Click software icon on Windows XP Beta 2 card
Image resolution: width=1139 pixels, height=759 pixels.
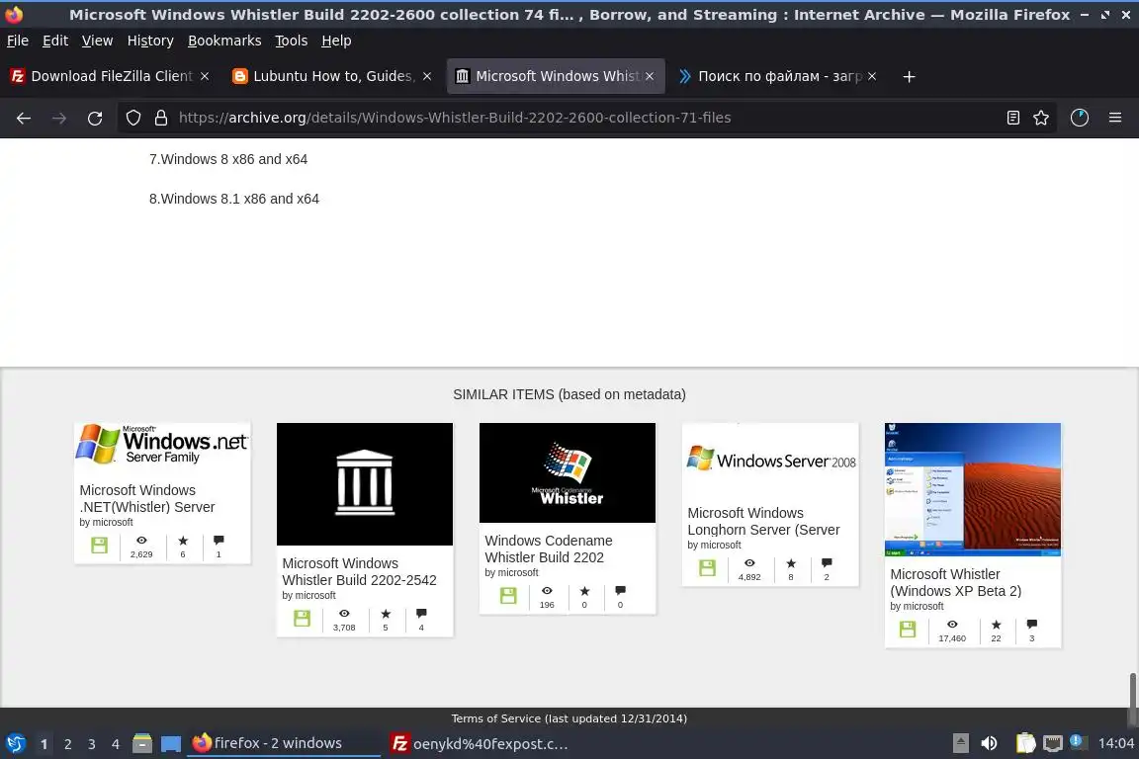[908, 630]
